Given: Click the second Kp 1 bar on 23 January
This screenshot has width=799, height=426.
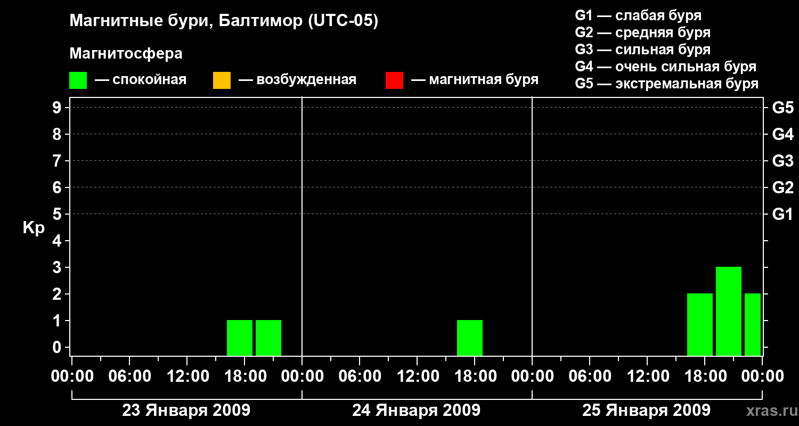Looking at the screenshot, I should (268, 338).
